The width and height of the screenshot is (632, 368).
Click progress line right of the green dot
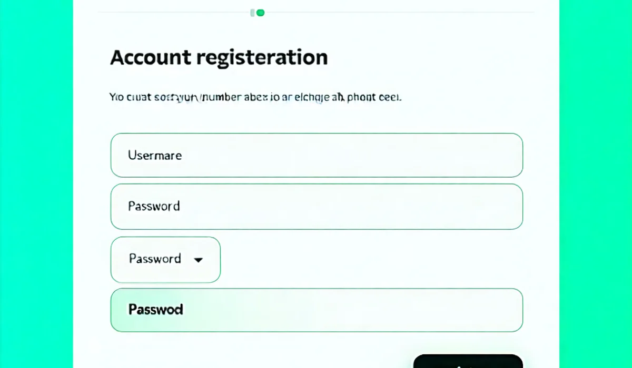(395, 12)
